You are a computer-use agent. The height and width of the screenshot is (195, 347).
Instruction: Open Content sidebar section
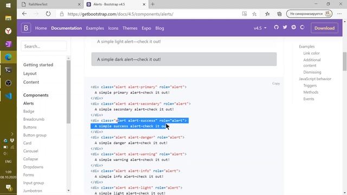click(x=31, y=82)
